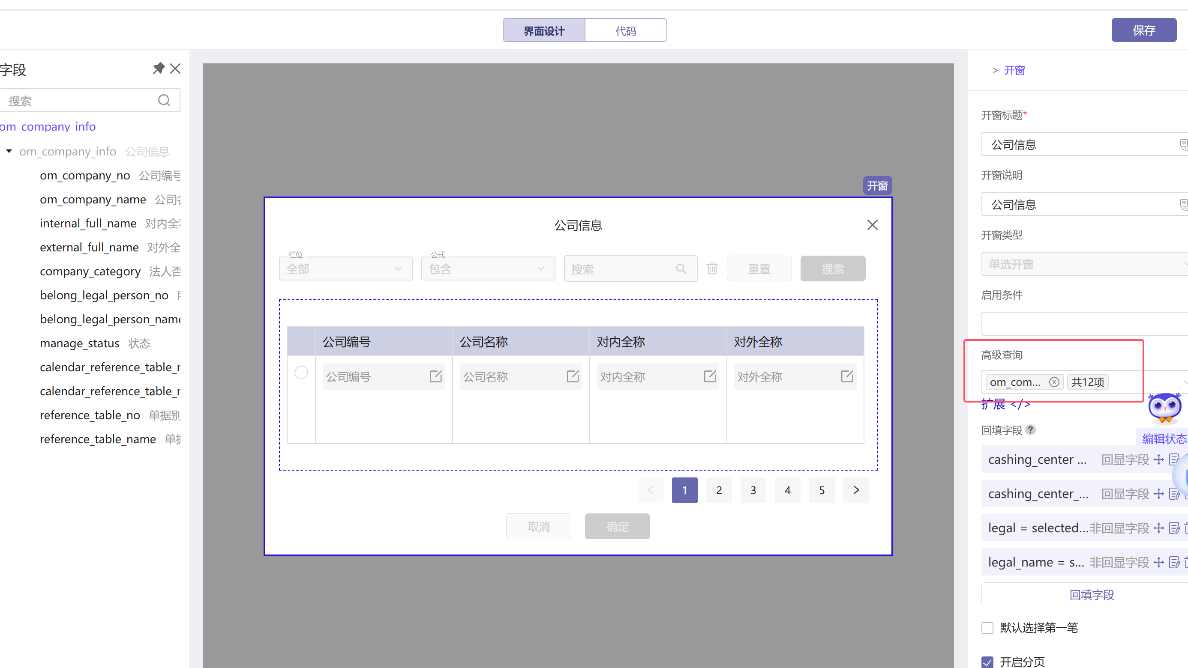Click the help question mark next to 回填字段
This screenshot has width=1188, height=668.
click(1031, 430)
